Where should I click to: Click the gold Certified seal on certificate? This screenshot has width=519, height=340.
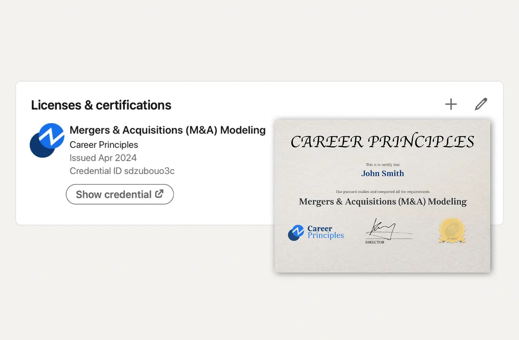[x=452, y=231]
